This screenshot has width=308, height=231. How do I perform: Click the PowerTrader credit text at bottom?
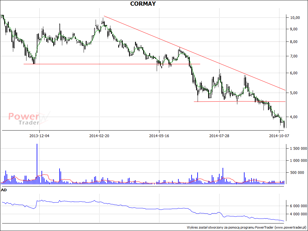[247, 227]
